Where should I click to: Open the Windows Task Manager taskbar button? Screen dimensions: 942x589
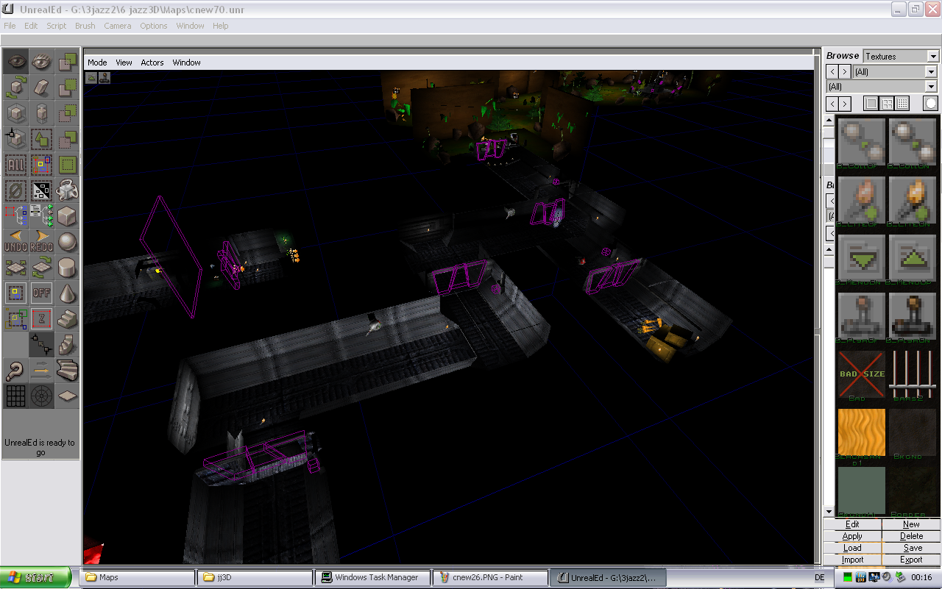(x=372, y=577)
